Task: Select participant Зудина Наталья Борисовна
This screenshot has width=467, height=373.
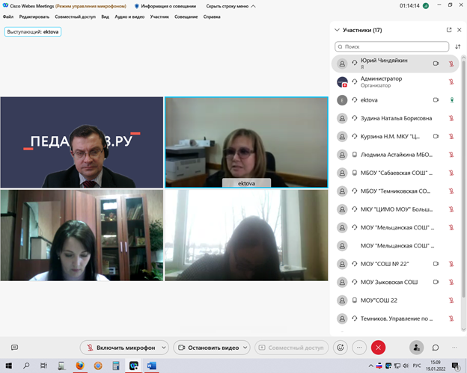Action: click(396, 117)
